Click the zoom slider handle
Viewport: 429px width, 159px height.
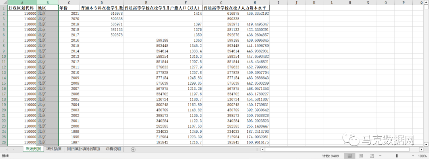tap(397, 156)
